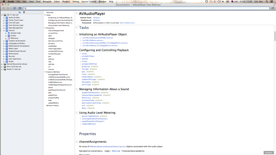276x155 pixels.
Task: Expand the Core OS Layer folder
Action: [4, 23]
